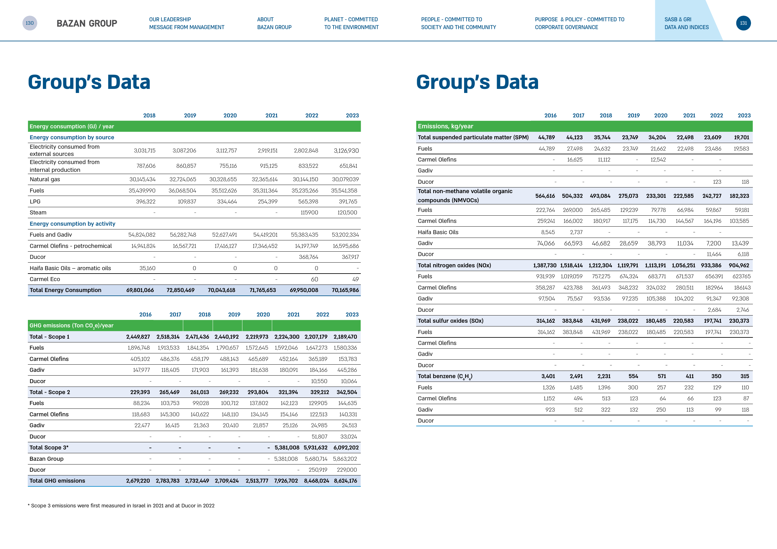Click the Scope 3 emissions footnote text
The height and width of the screenshot is (549, 777).
tap(121, 505)
